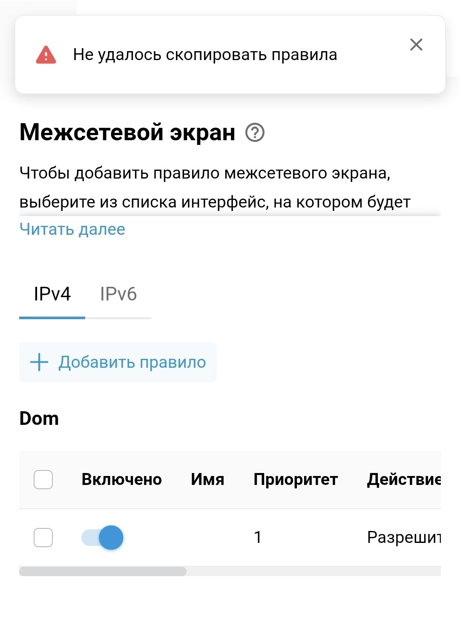
Task: Click the Разрешить action cell in the rule row
Action: 403,537
